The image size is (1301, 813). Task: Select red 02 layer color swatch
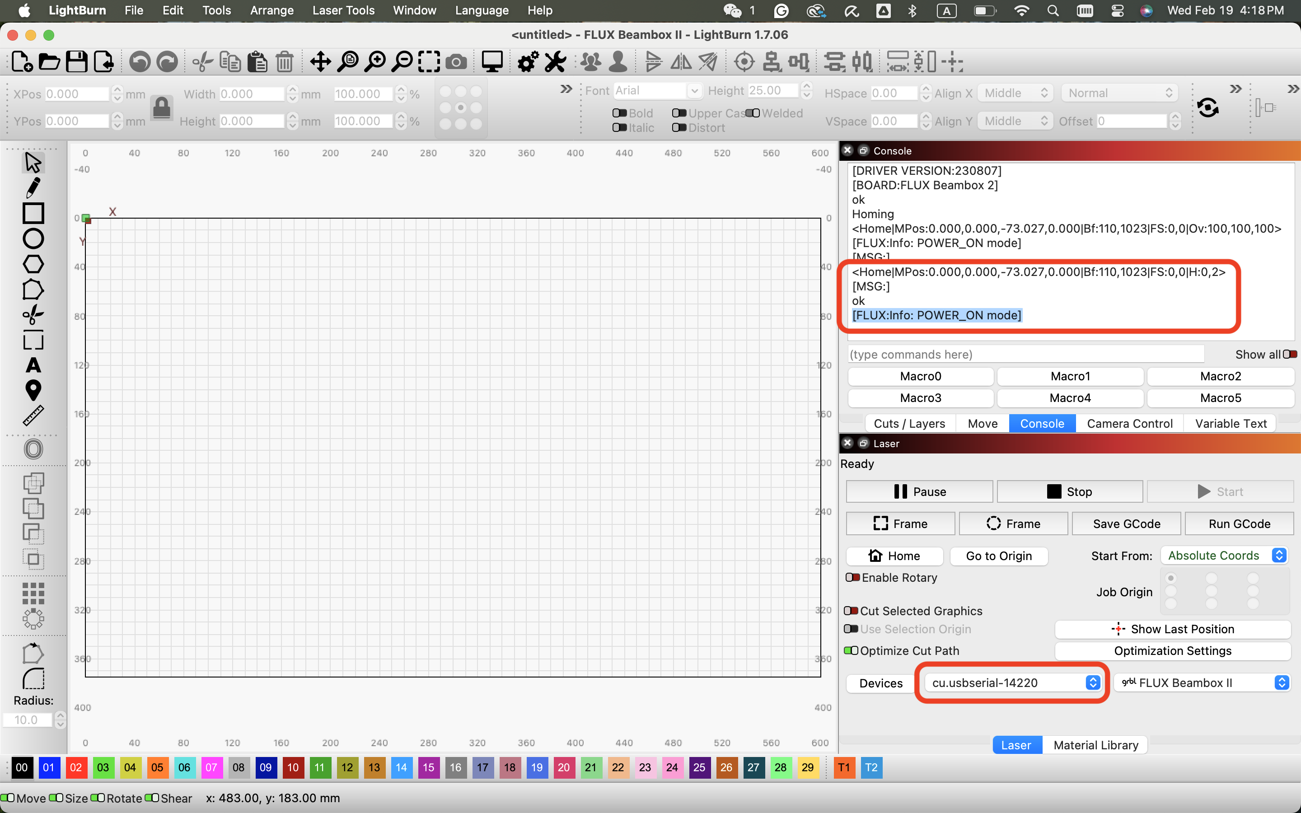pyautogui.click(x=76, y=767)
